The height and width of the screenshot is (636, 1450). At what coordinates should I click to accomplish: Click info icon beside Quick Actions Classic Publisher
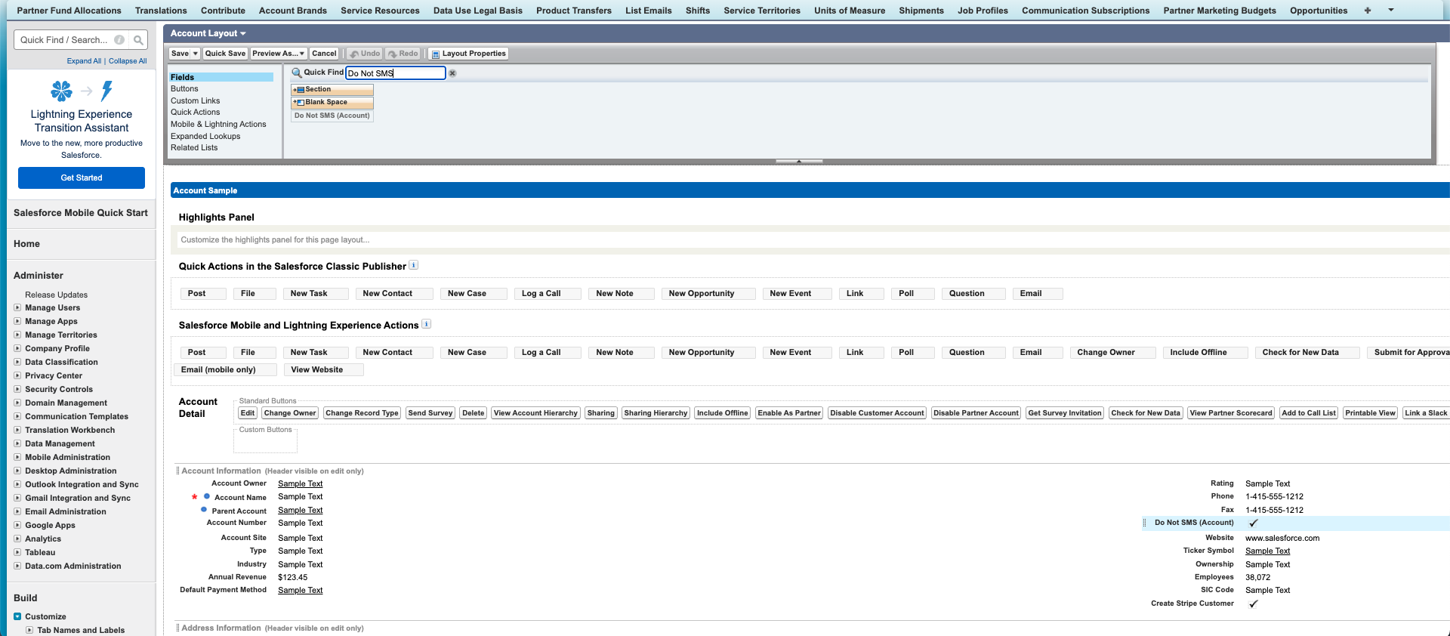point(413,265)
